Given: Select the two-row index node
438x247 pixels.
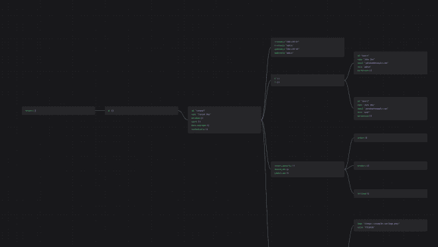Looking at the screenshot, I should [307, 80].
